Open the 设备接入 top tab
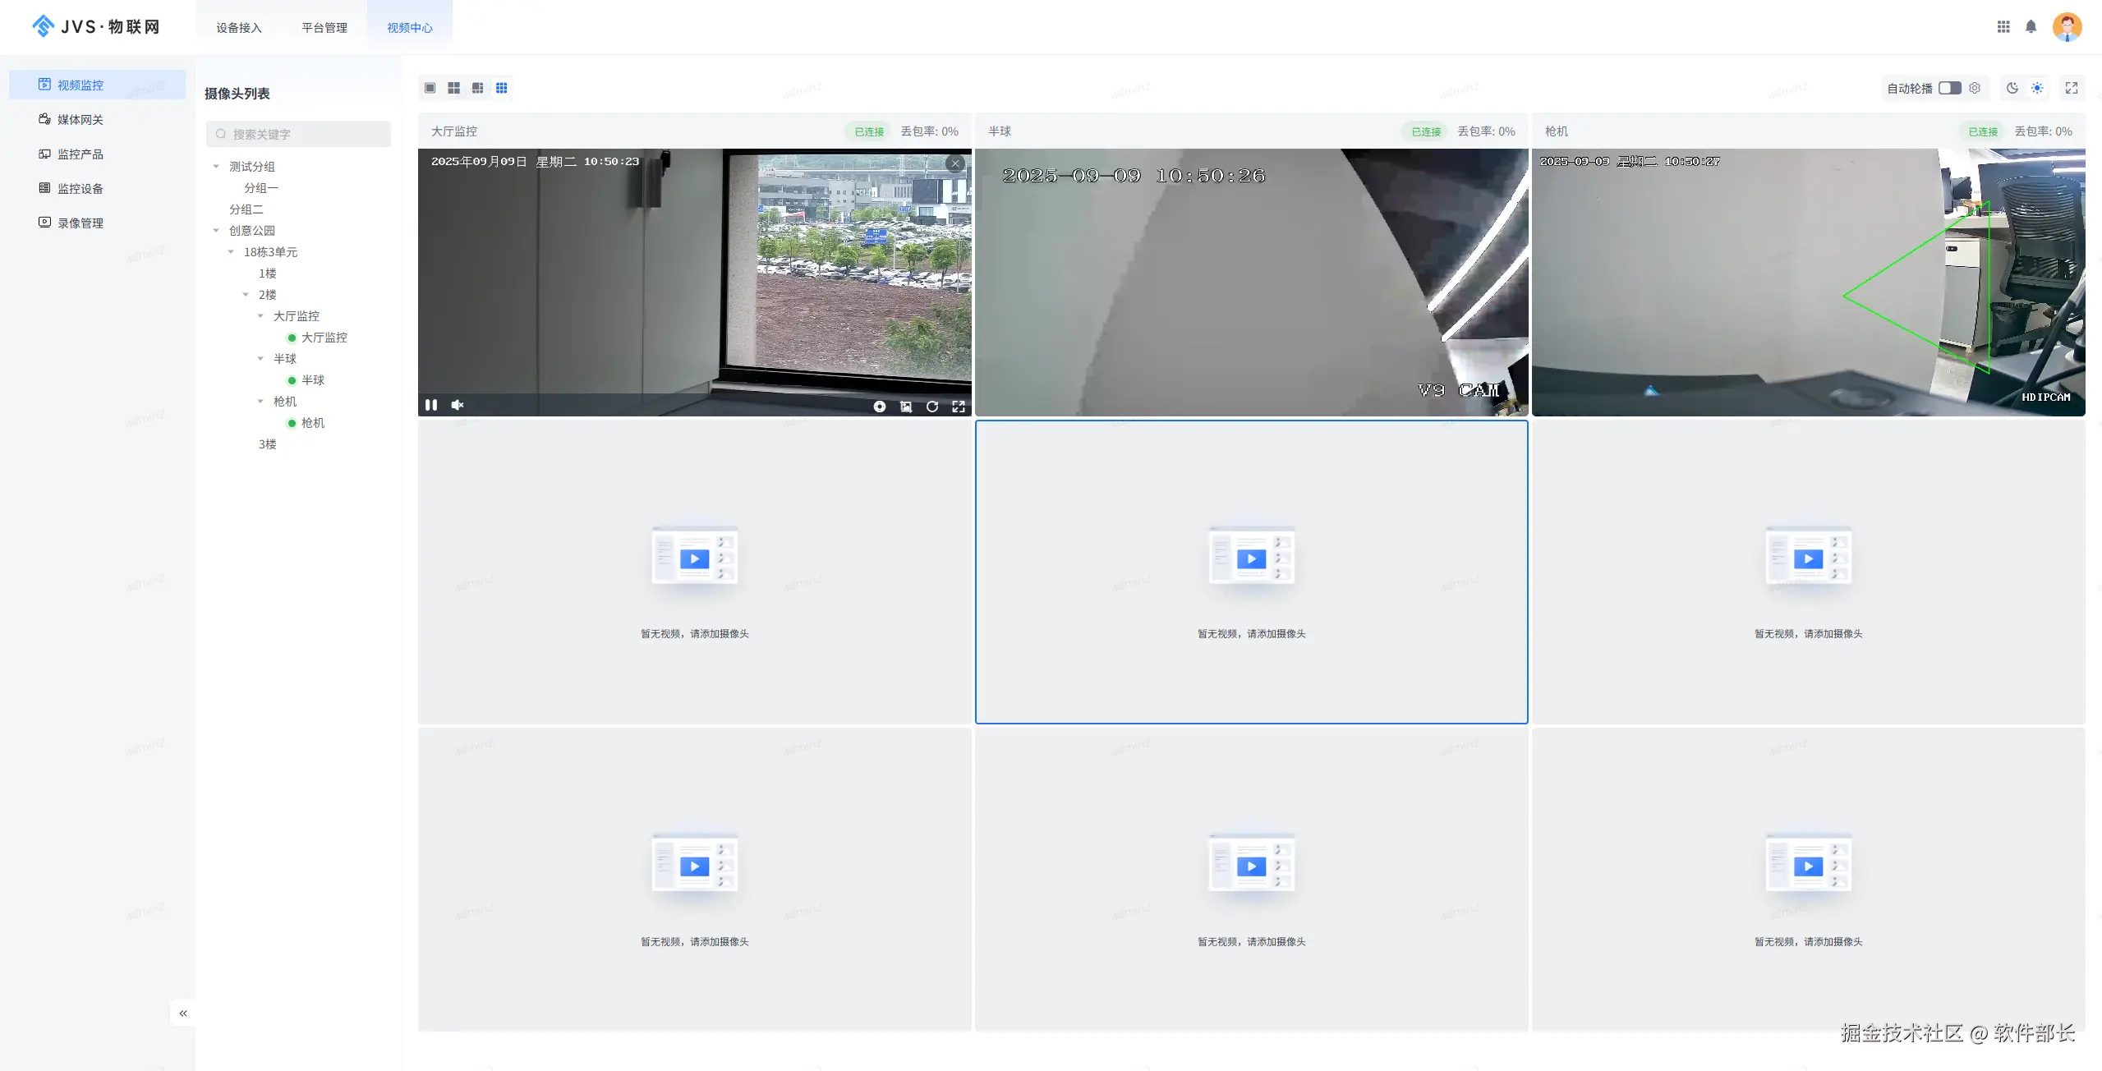Image resolution: width=2102 pixels, height=1071 pixels. [239, 28]
